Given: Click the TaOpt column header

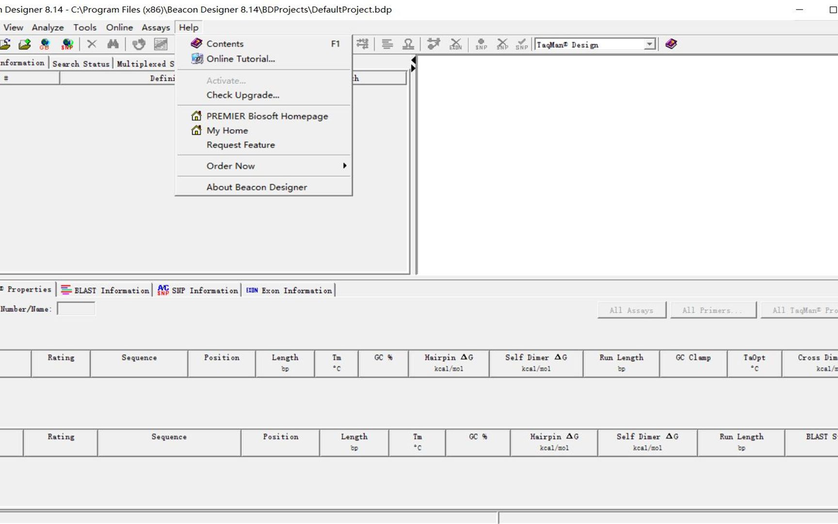Looking at the screenshot, I should pos(754,363).
